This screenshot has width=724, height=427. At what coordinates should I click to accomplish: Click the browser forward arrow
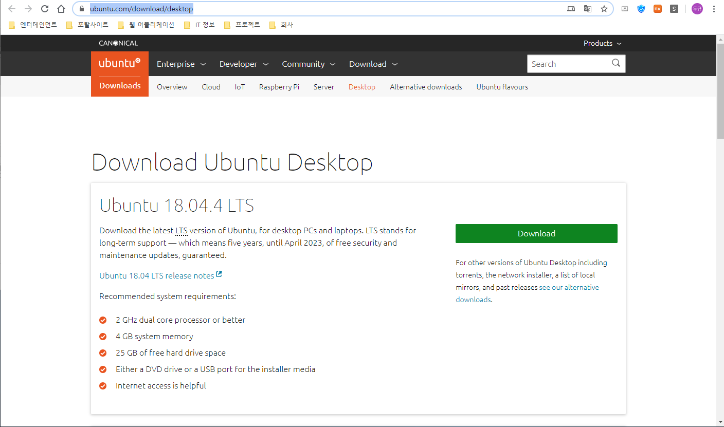[x=28, y=9]
